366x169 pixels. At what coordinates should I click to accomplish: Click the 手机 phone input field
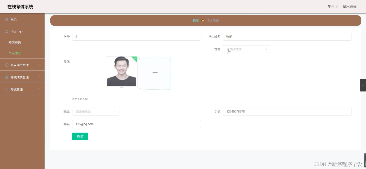287,111
